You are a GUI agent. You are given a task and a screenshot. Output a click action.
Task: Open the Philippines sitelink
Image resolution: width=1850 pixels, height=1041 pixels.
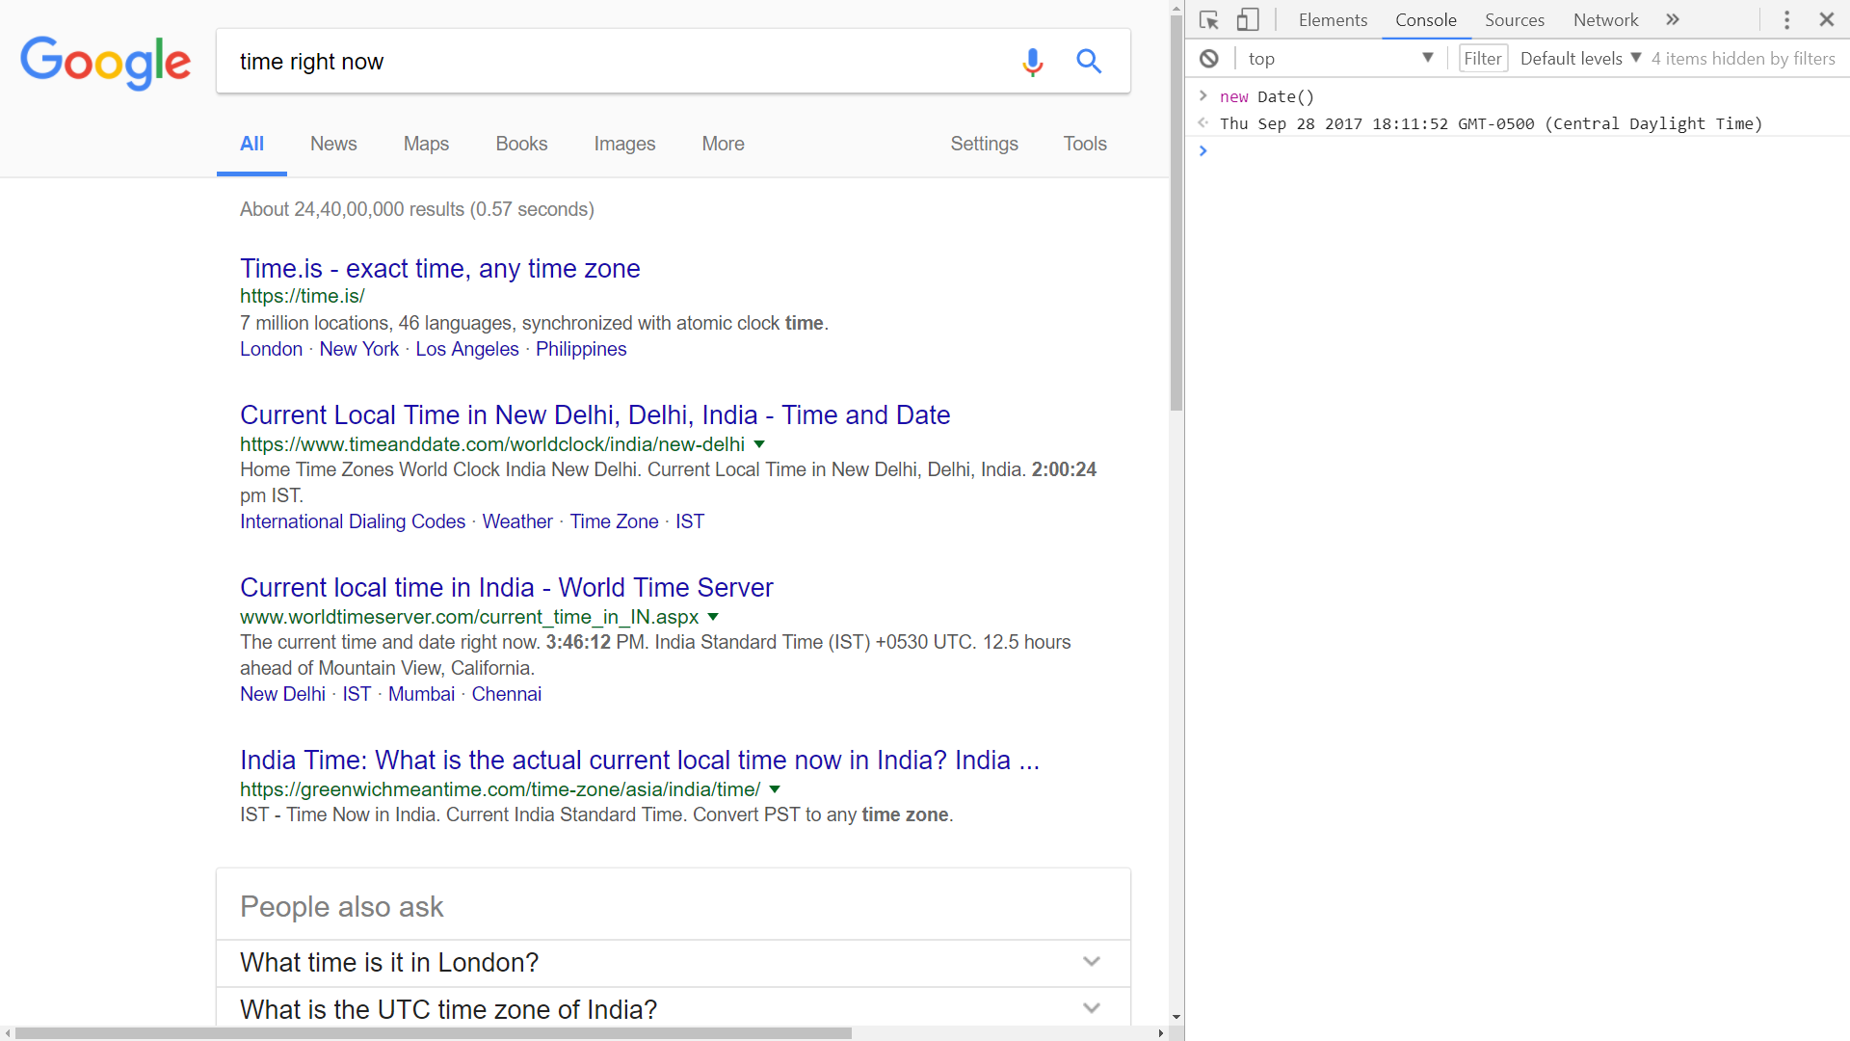[x=581, y=350]
